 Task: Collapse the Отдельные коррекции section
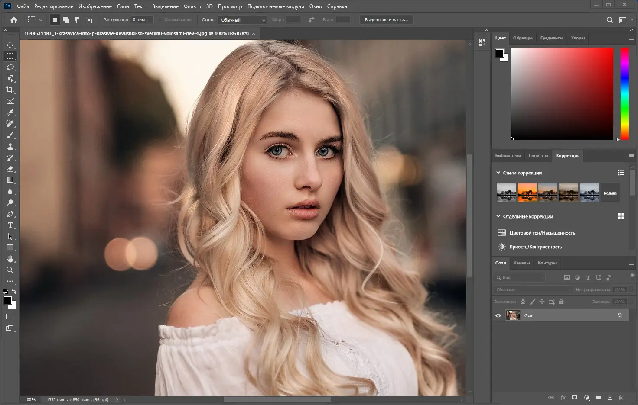coord(498,216)
